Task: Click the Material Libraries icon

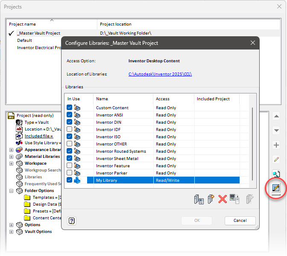Action: click(19, 157)
